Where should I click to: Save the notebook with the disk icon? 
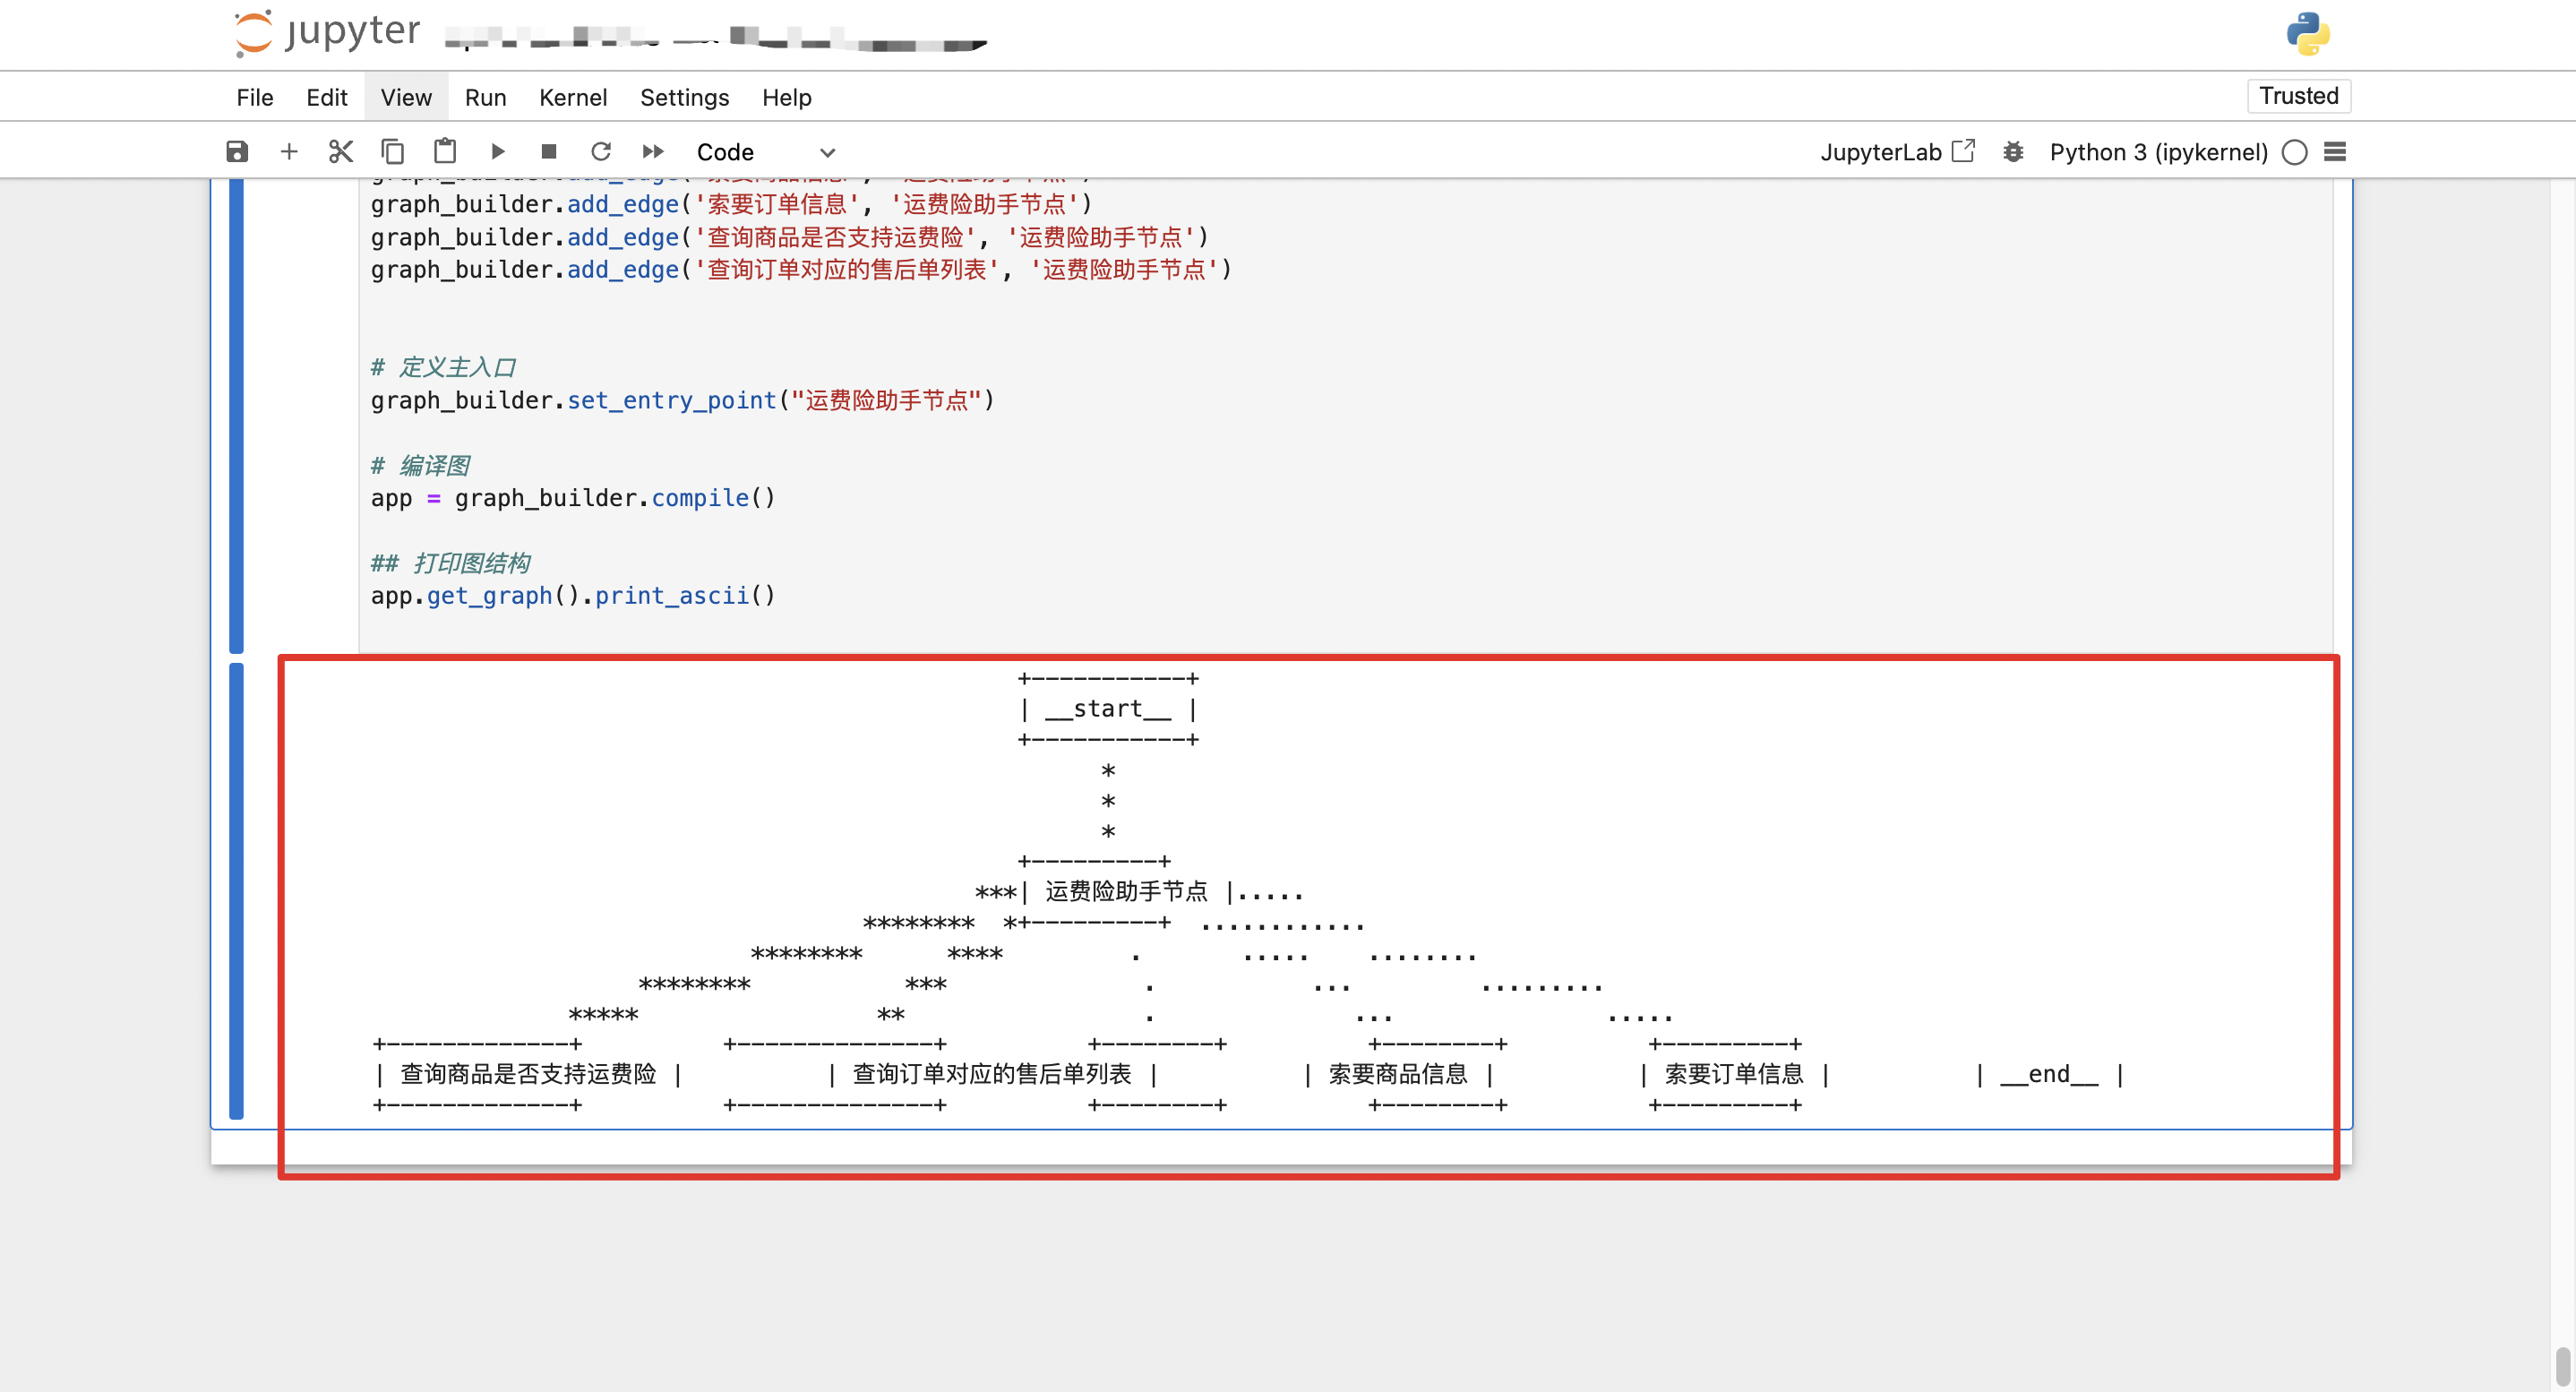[x=237, y=152]
